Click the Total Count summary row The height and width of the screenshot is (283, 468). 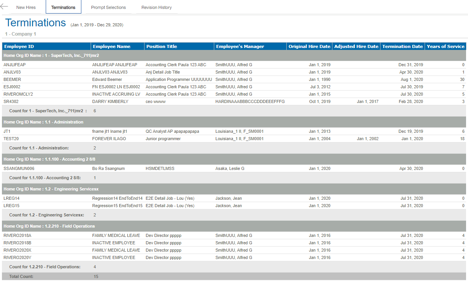21,276
